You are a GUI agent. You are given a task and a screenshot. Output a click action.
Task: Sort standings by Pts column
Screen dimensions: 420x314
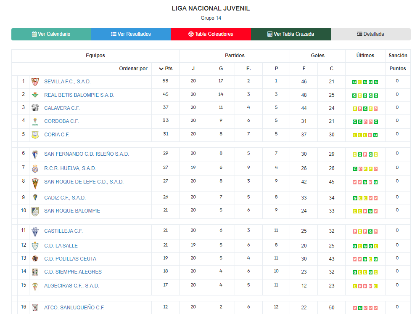[166, 69]
